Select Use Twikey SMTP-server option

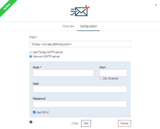pos(31,52)
